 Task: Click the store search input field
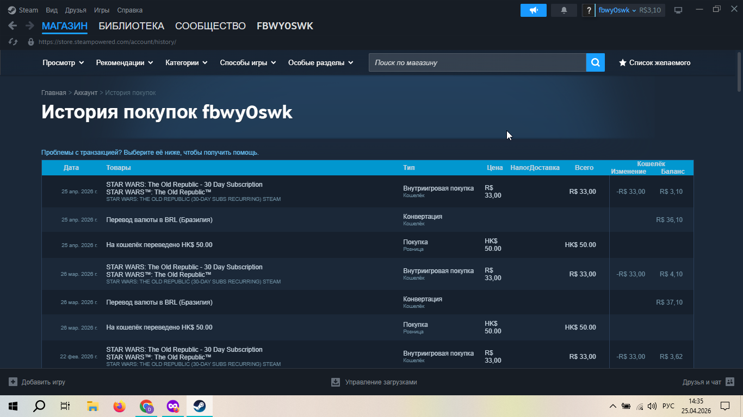[477, 62]
